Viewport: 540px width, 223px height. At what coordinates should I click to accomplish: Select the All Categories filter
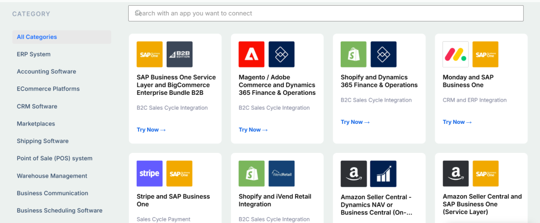[x=37, y=37]
